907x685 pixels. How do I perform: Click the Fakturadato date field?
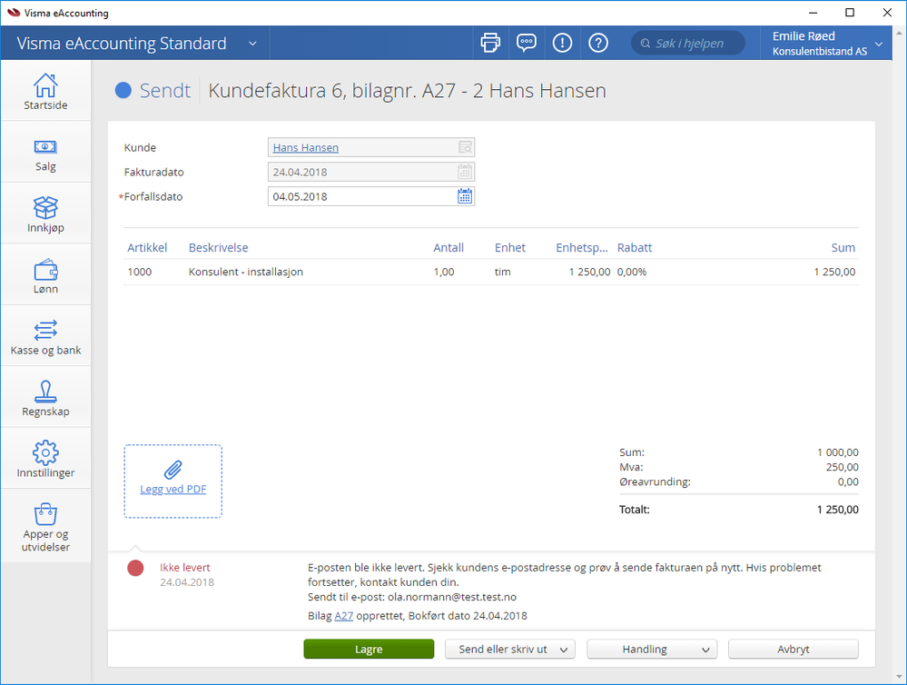370,172
